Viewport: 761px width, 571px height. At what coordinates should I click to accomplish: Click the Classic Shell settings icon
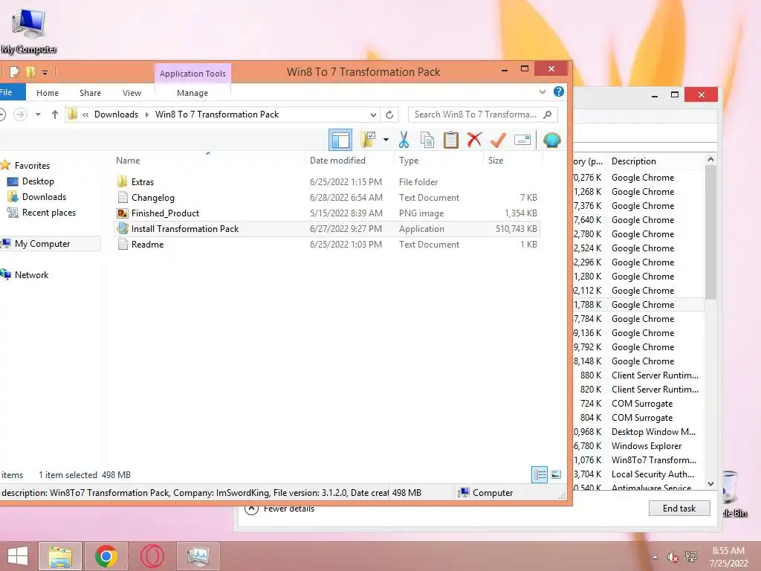552,140
